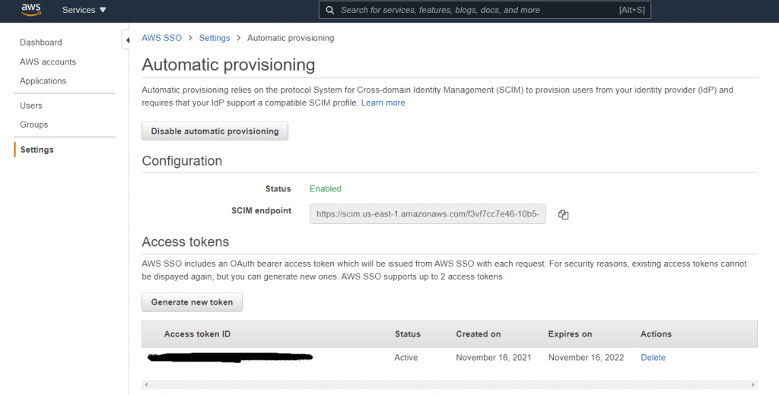Open the Learn more link

pyautogui.click(x=383, y=103)
